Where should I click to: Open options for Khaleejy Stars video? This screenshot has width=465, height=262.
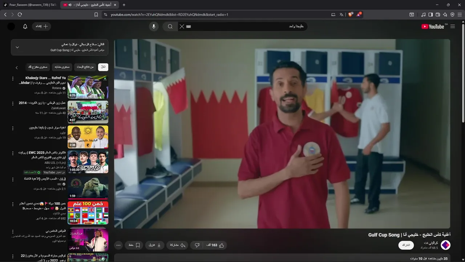[13, 79]
